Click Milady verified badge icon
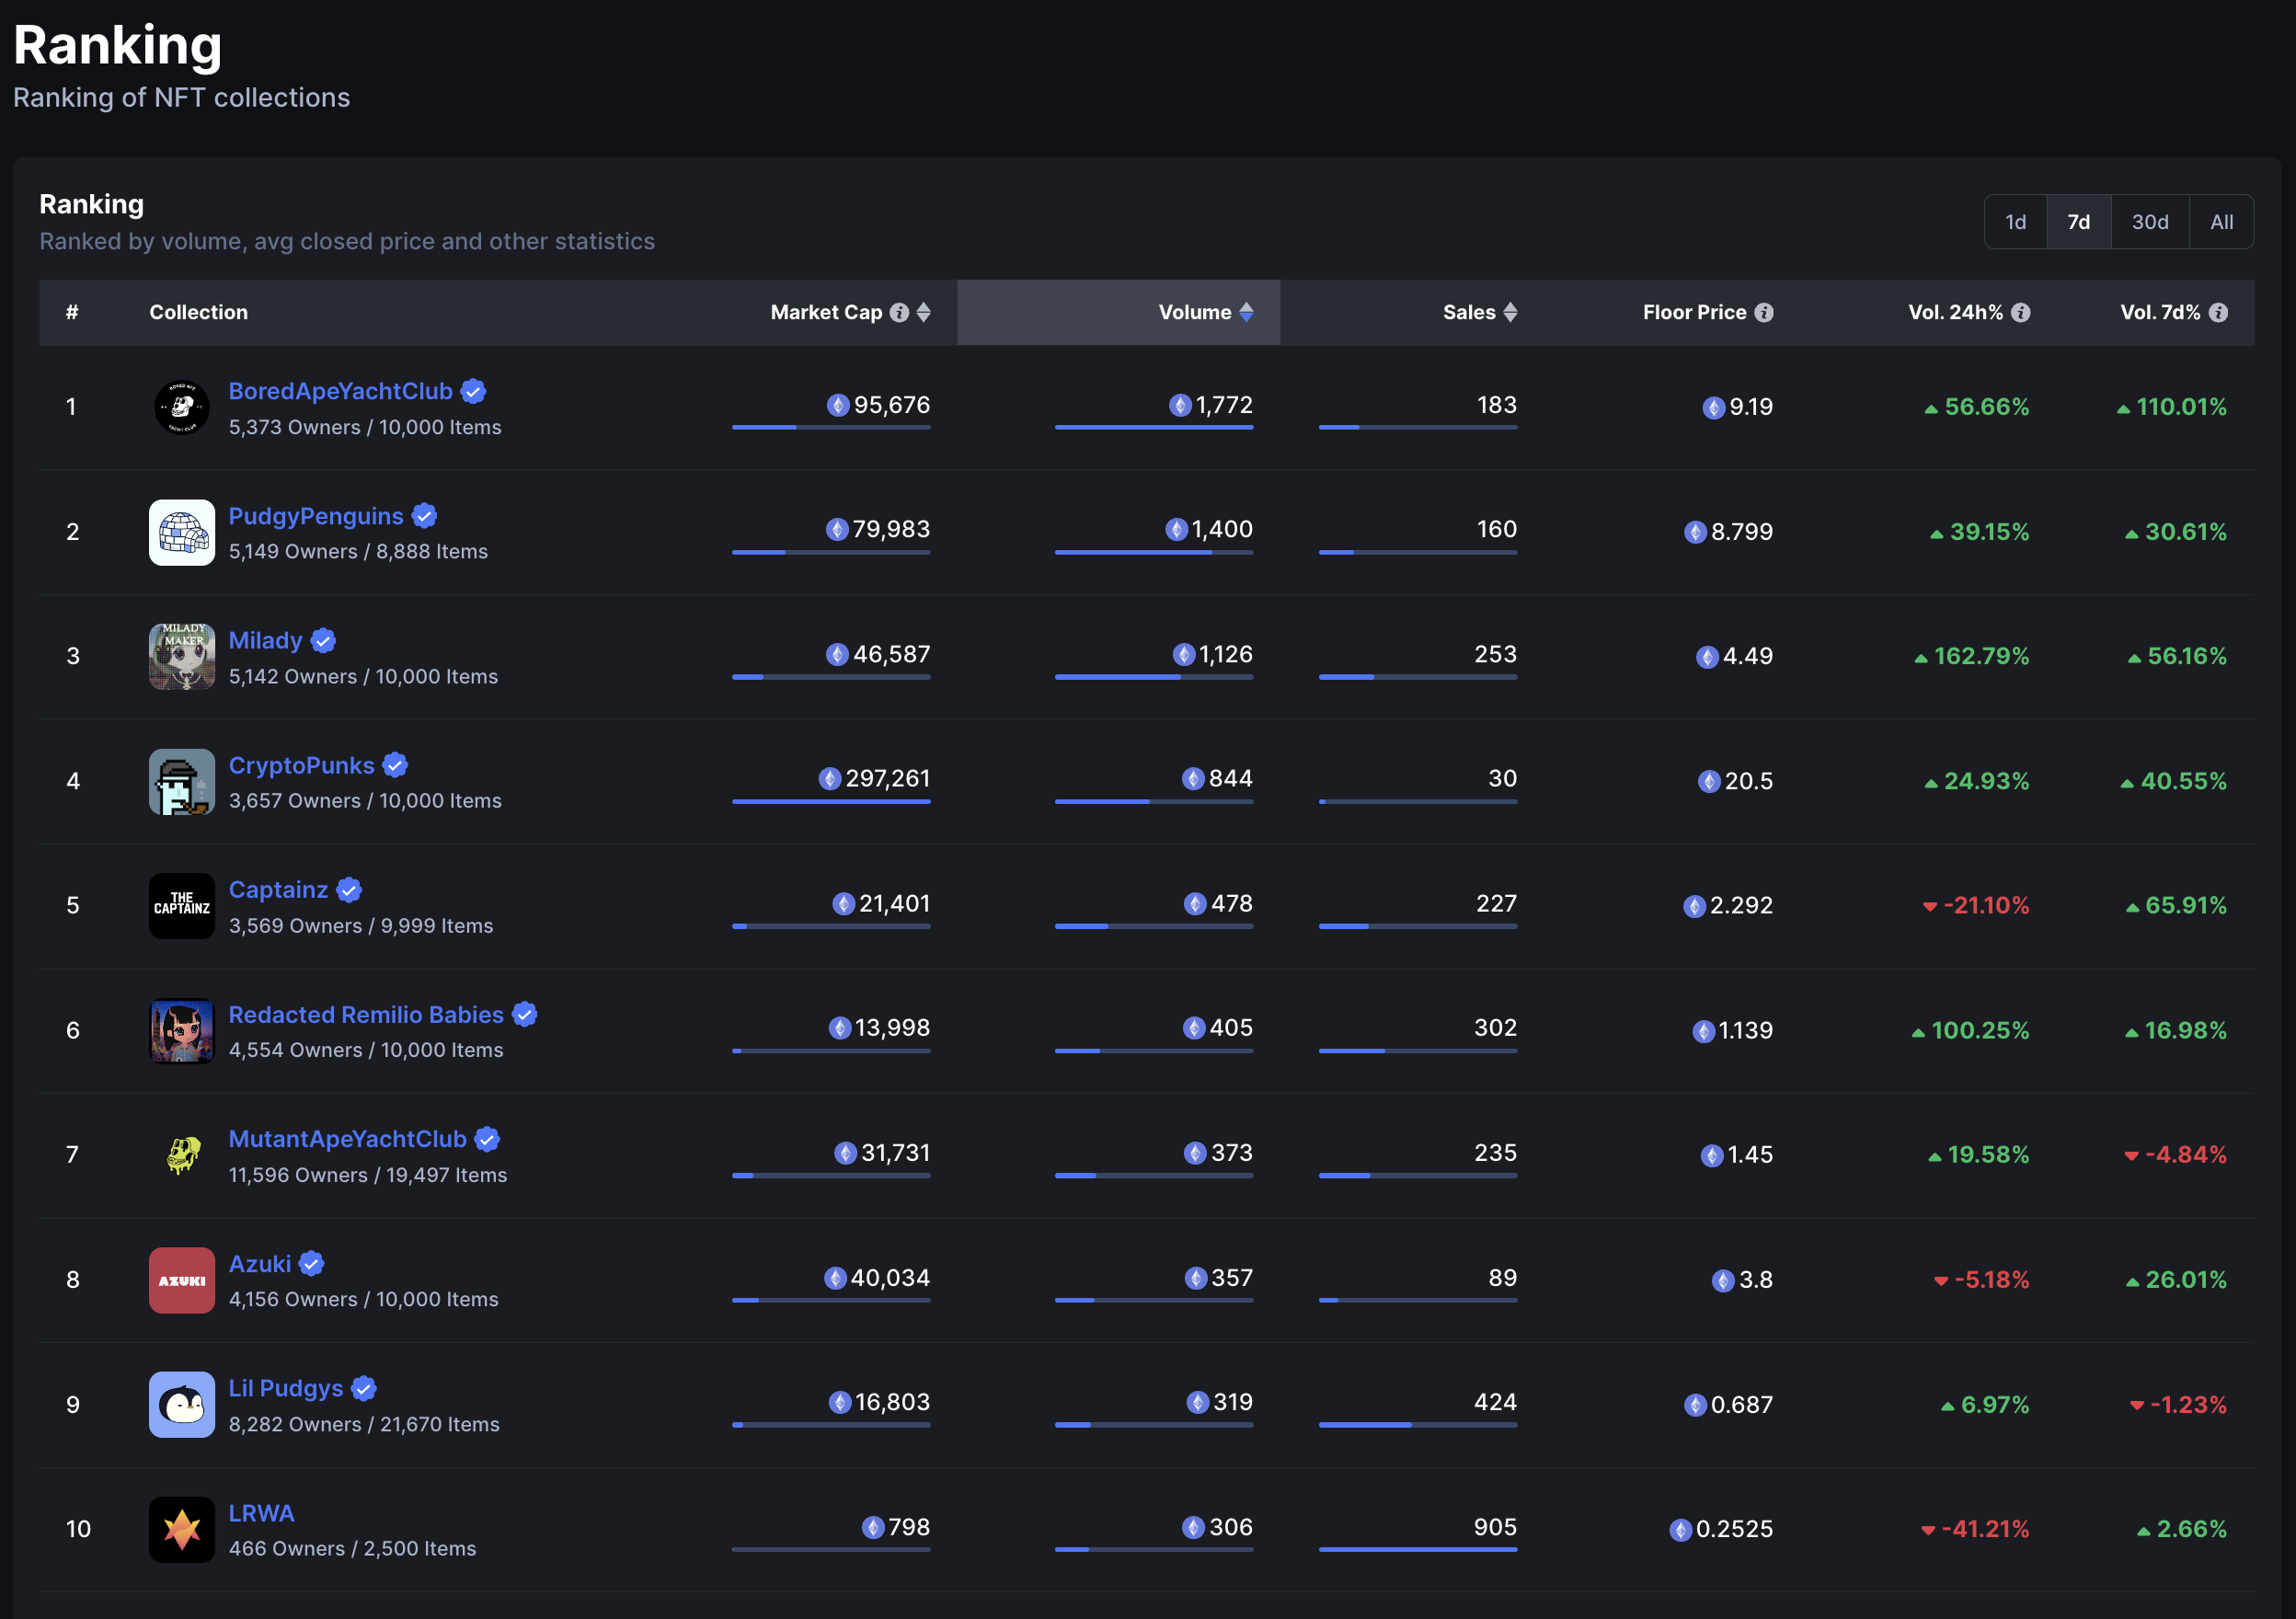The height and width of the screenshot is (1619, 2296). [x=323, y=641]
